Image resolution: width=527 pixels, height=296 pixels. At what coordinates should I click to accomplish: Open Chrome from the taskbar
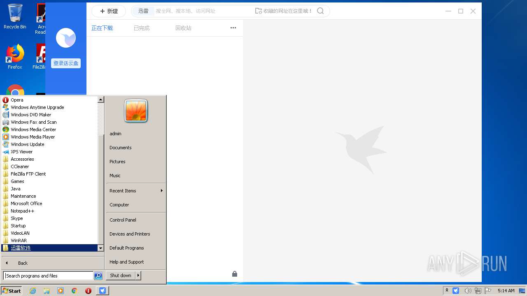click(74, 291)
